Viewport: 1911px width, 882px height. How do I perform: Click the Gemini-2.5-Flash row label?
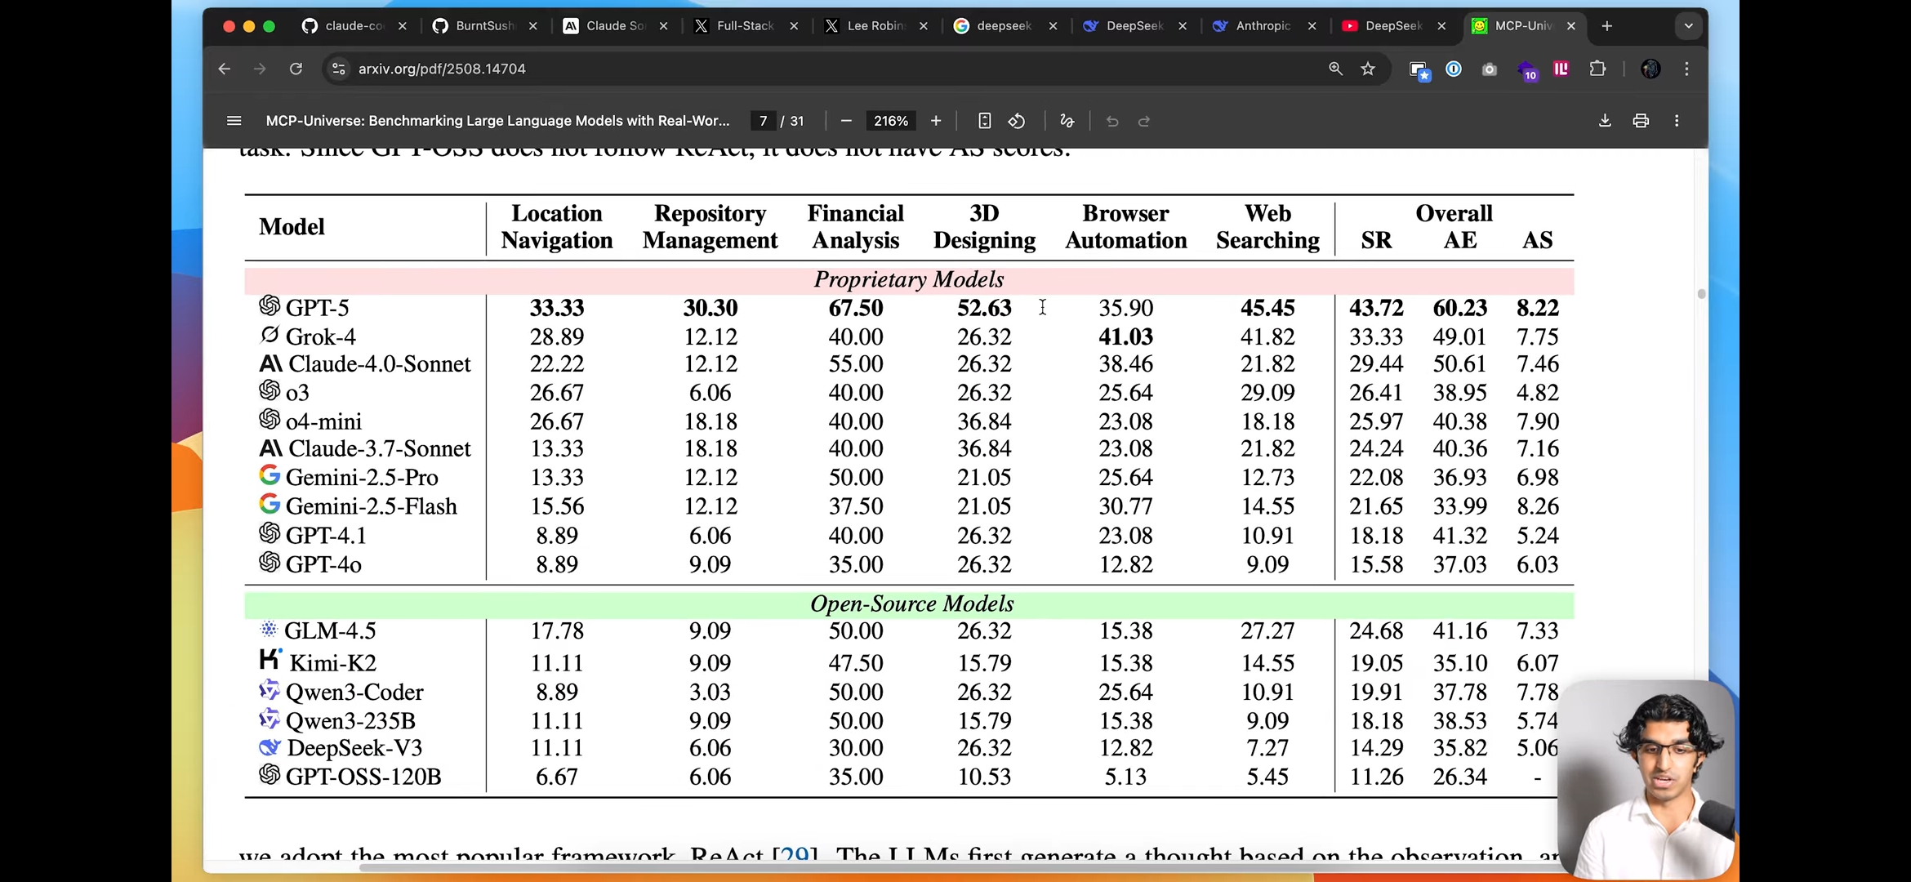(x=372, y=506)
